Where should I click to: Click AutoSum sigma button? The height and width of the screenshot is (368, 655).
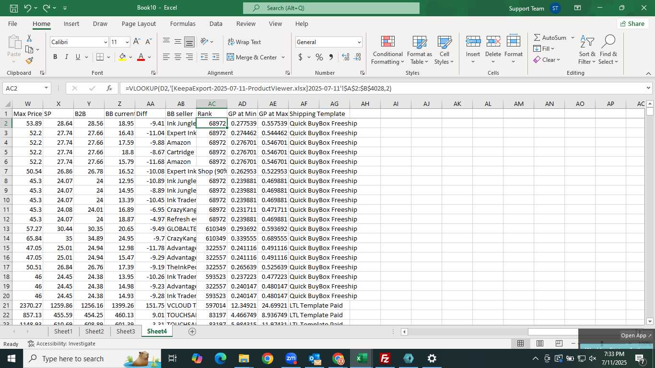[x=550, y=37]
